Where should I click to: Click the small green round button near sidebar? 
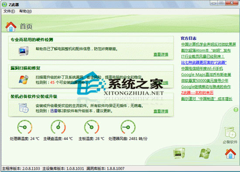click(x=236, y=109)
